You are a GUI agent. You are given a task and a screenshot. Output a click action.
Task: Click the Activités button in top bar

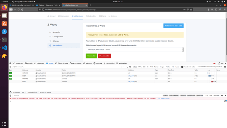tap(5, 2)
